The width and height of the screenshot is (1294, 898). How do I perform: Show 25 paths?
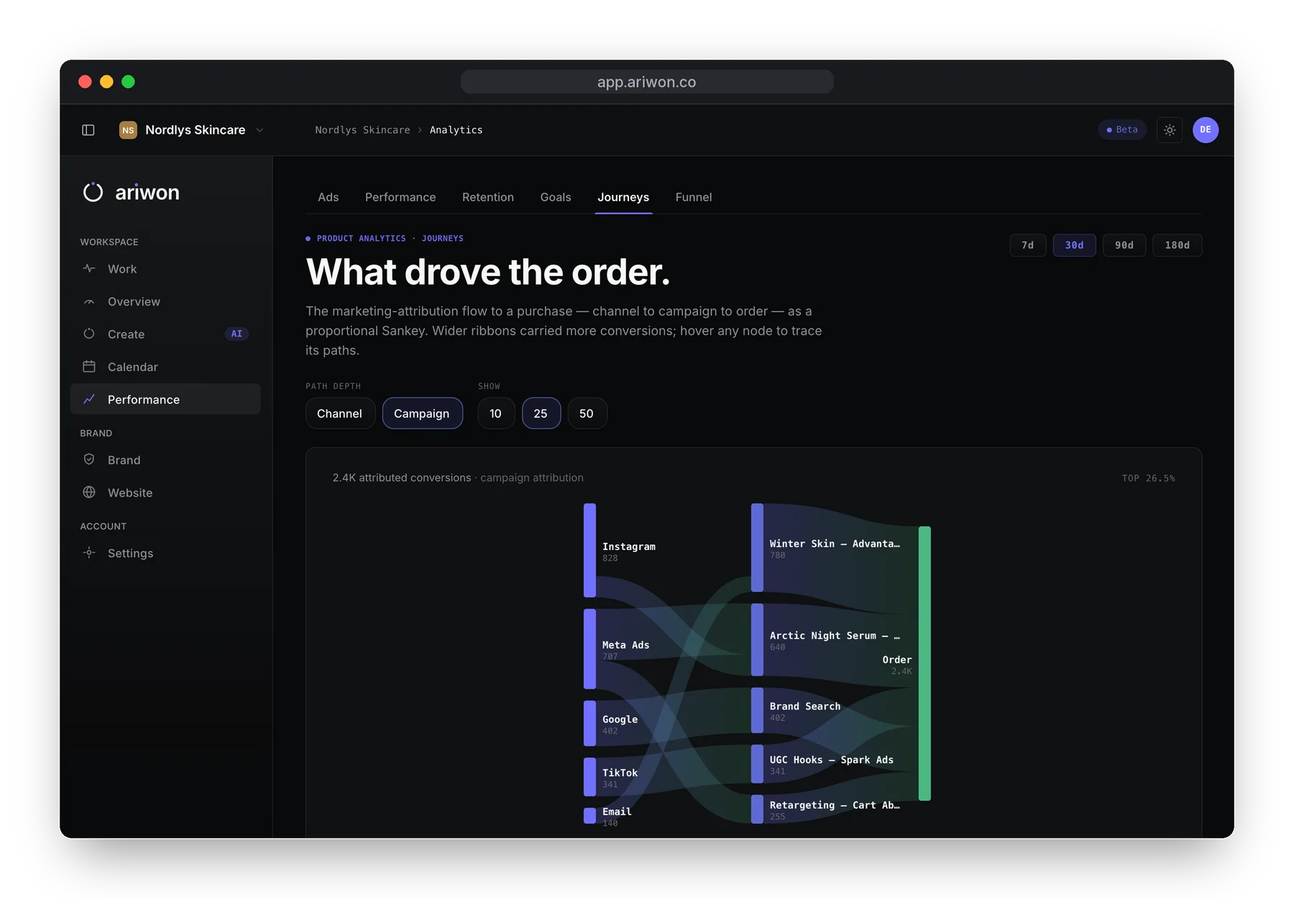541,413
